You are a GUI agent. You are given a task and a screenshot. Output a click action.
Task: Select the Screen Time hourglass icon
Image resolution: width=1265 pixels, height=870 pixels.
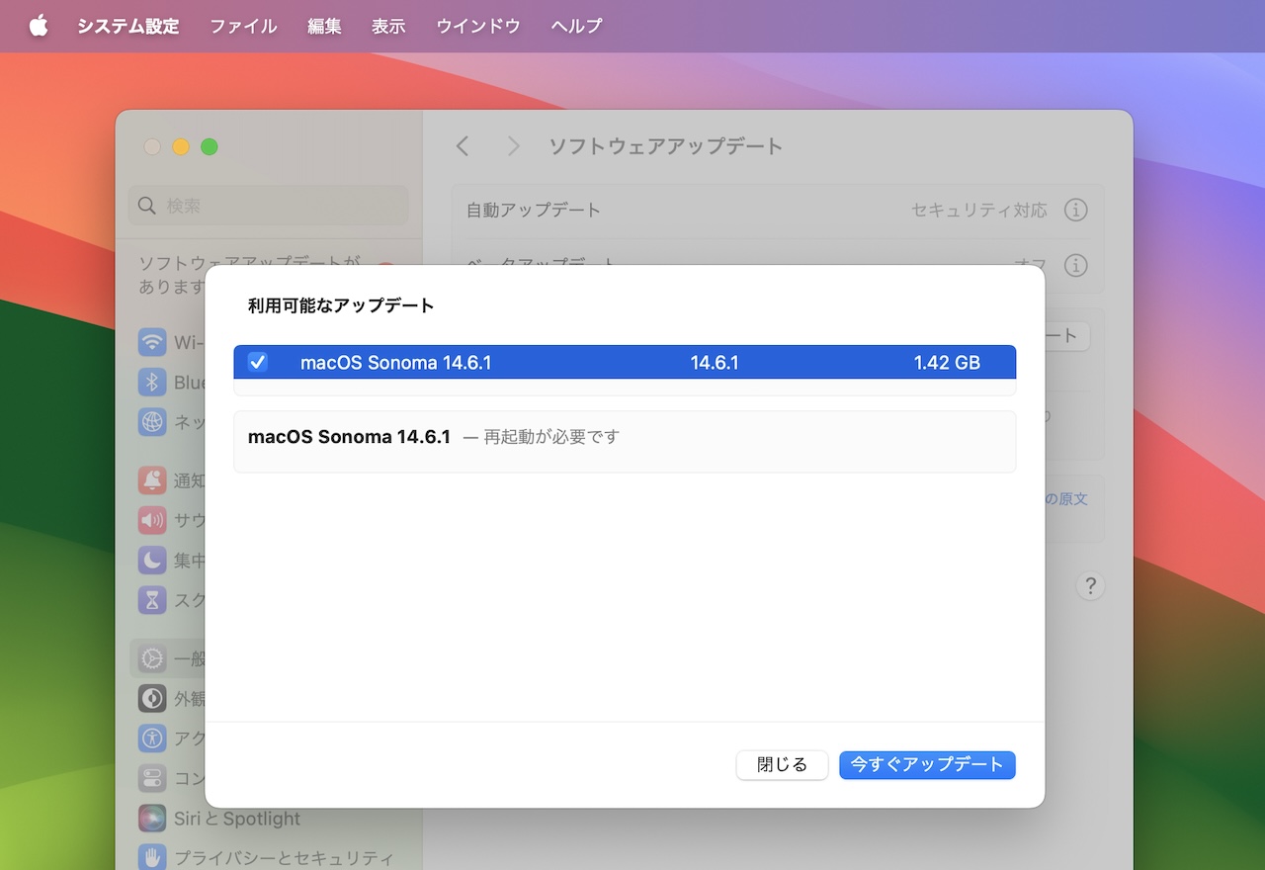152,599
